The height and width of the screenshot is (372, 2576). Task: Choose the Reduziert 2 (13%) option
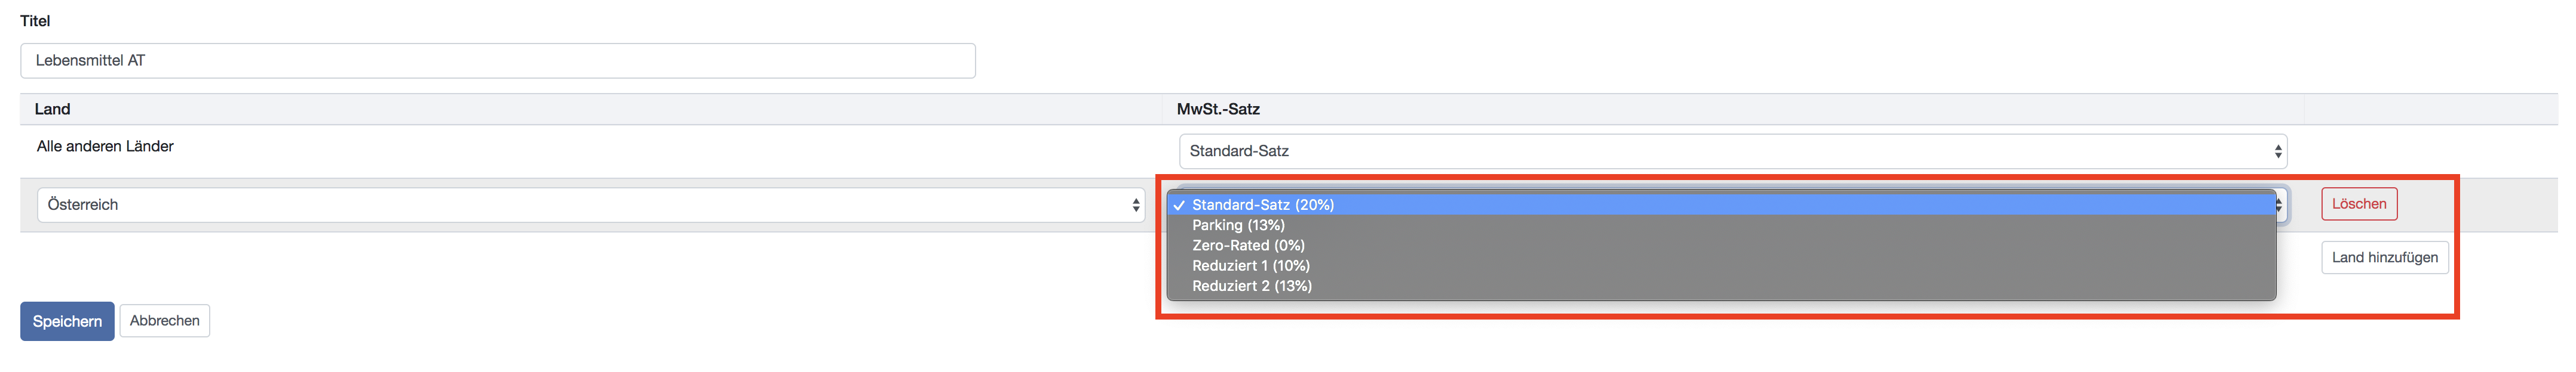pyautogui.click(x=1251, y=286)
